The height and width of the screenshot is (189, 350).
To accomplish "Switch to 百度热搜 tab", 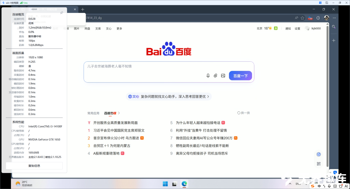I will coord(110,113).
